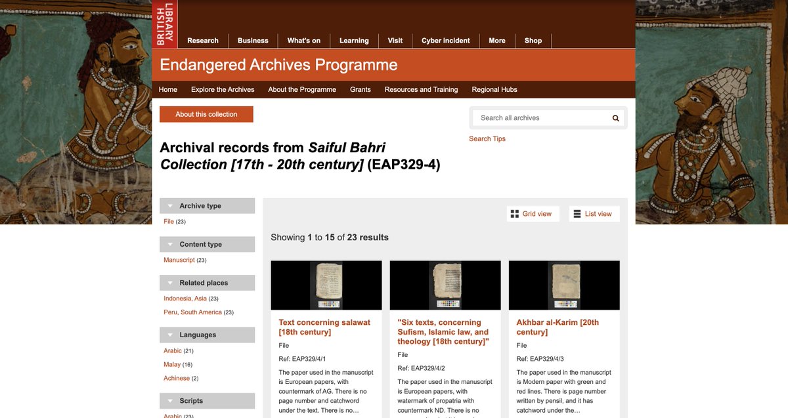Open the Research menu item

(203, 41)
